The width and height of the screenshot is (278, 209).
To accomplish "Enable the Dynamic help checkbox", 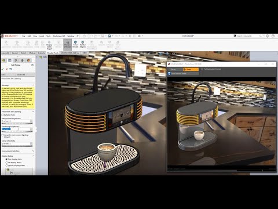I will (x=3, y=115).
